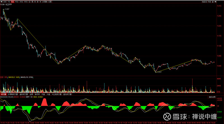This screenshot has width=224, height=124.
Task: Click the DEA: -0.002 value
Action: (x=38, y=97)
